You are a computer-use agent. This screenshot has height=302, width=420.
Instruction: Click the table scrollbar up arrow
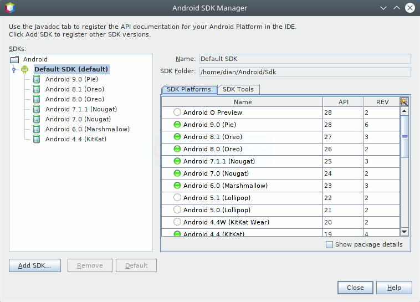pos(404,111)
